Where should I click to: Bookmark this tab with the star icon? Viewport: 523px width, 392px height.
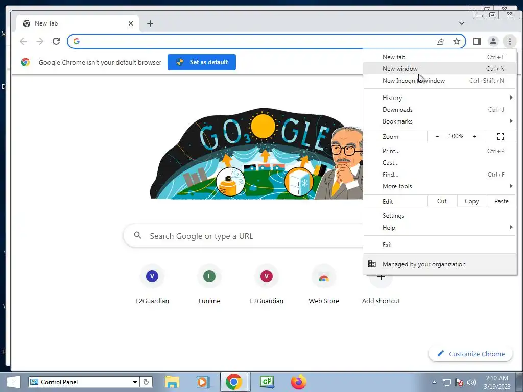coord(456,41)
